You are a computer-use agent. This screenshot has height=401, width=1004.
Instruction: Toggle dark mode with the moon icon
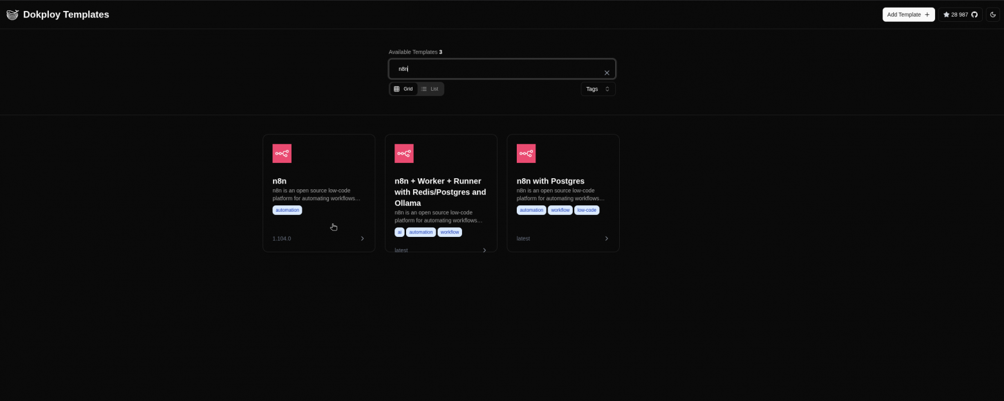(993, 15)
